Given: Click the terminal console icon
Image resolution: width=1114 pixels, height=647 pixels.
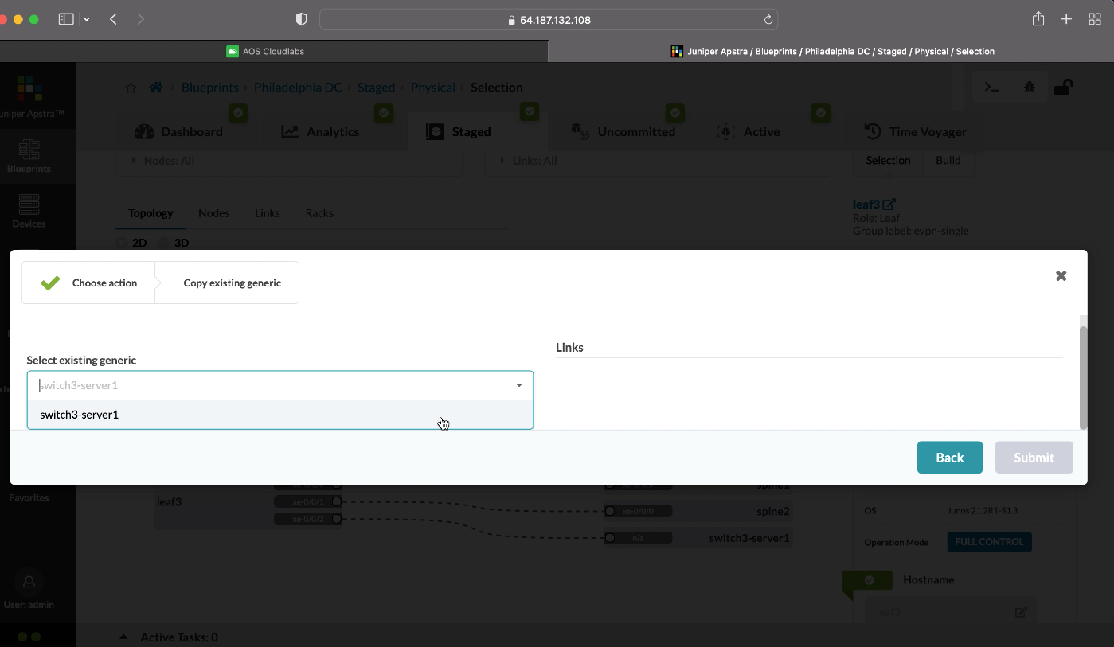Looking at the screenshot, I should pyautogui.click(x=991, y=88).
